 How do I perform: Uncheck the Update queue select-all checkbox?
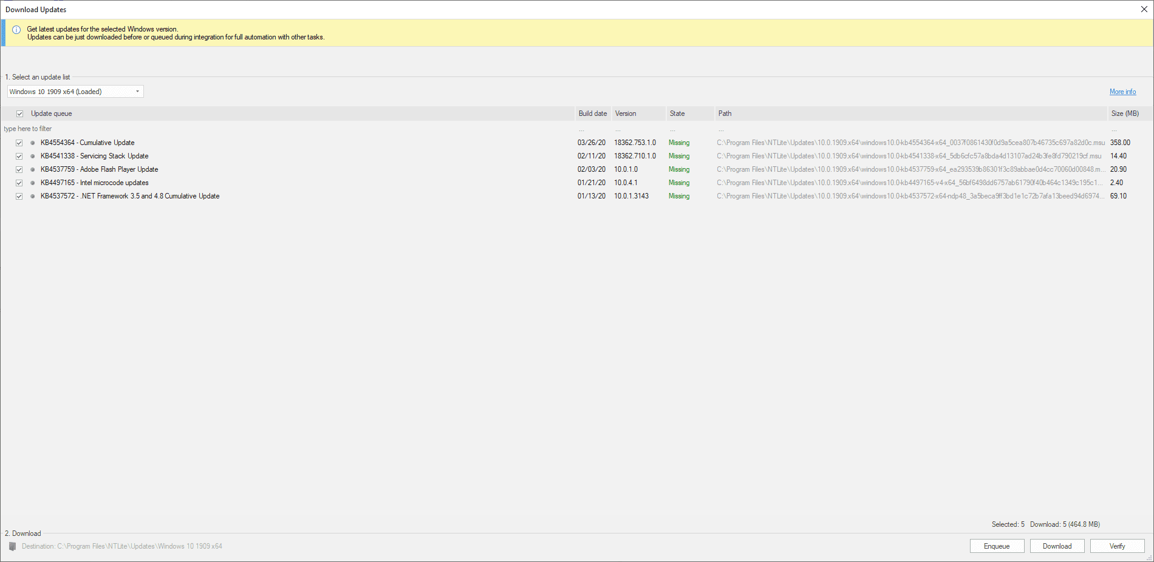[19, 113]
